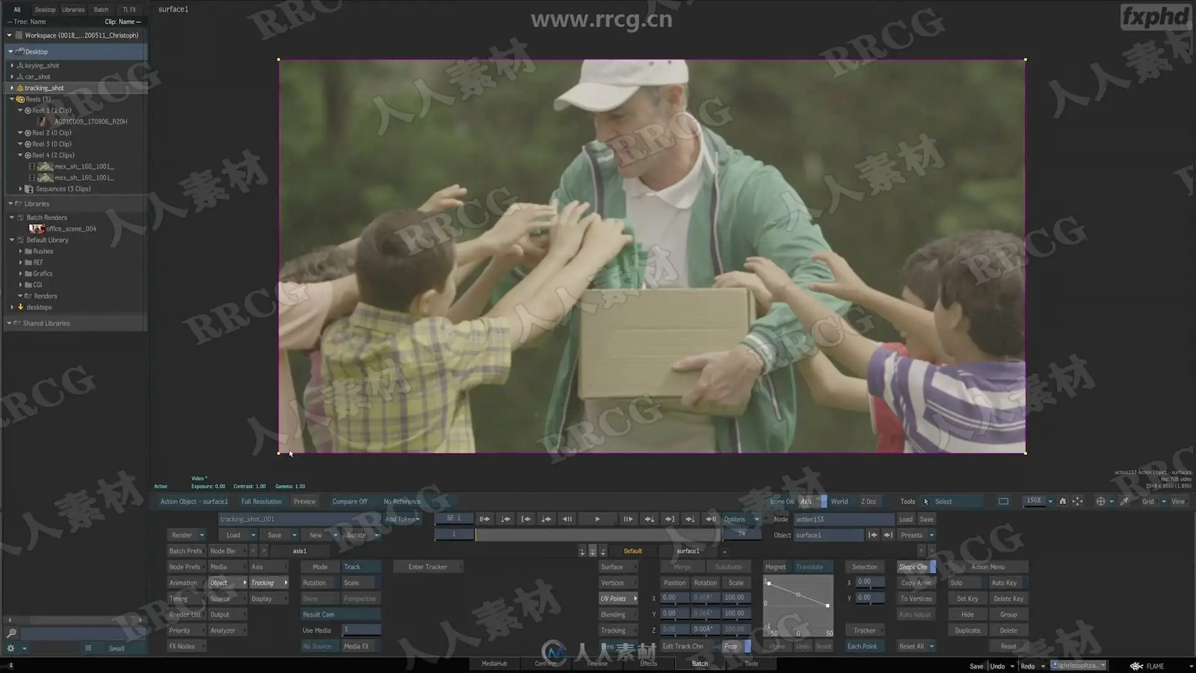Toggle the Auto Key button
Viewport: 1196px width, 673px height.
click(x=1004, y=583)
